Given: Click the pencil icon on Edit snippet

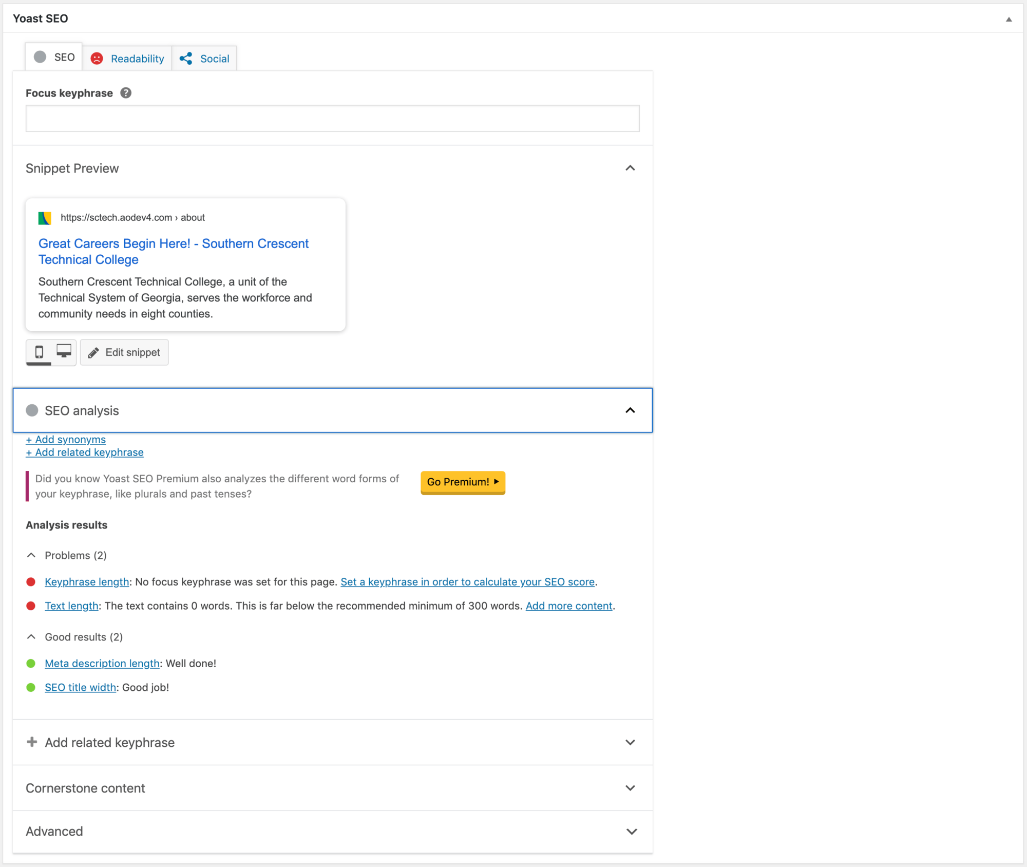Looking at the screenshot, I should point(93,353).
